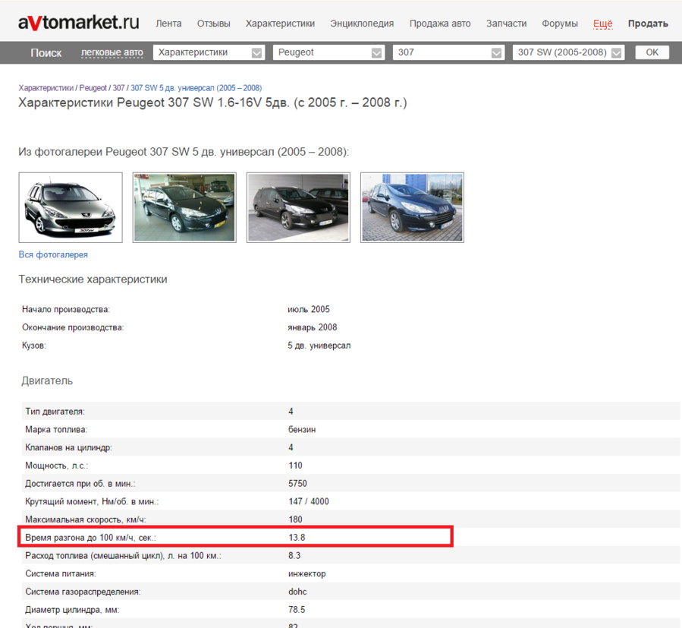682x628 pixels.
Task: Click the 5 дв. универсал value
Action: [319, 346]
